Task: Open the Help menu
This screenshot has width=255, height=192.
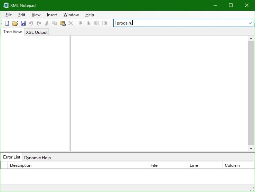Action: 89,15
